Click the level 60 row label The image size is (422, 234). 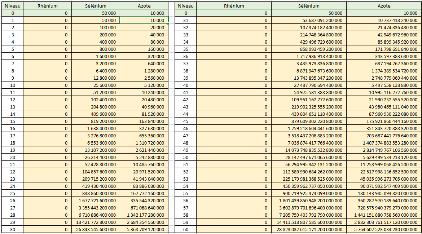pyautogui.click(x=186, y=230)
